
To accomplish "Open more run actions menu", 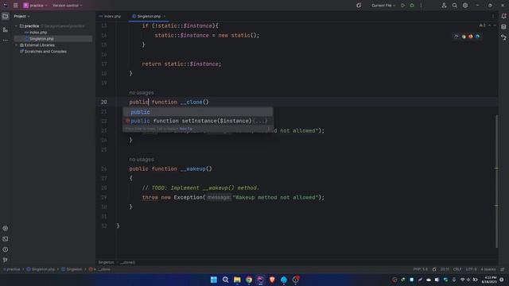I will pos(421,6).
